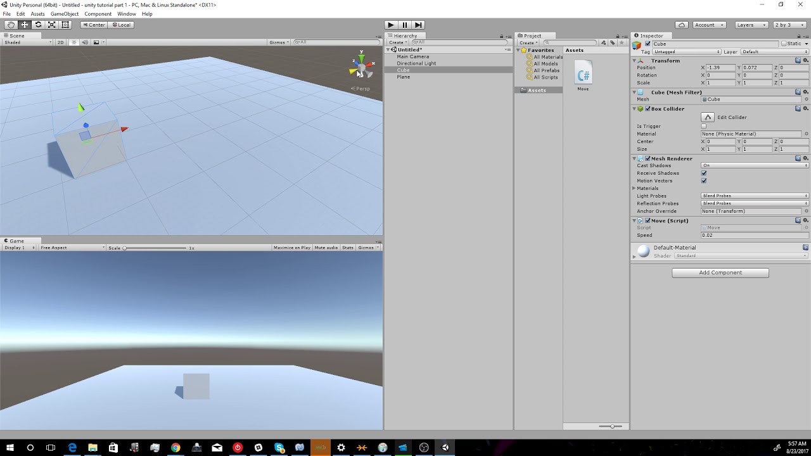Open the Tag dropdown showing Untagged
Image resolution: width=811 pixels, height=456 pixels.
[687, 52]
